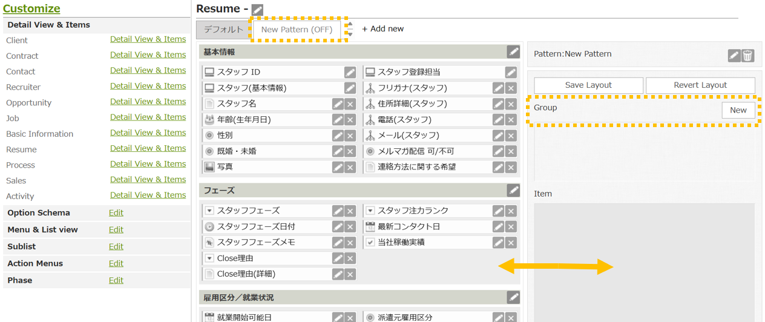The image size is (765, 322).
Task: Edit the 雇用区分/就業状況 group header
Action: coord(513,297)
